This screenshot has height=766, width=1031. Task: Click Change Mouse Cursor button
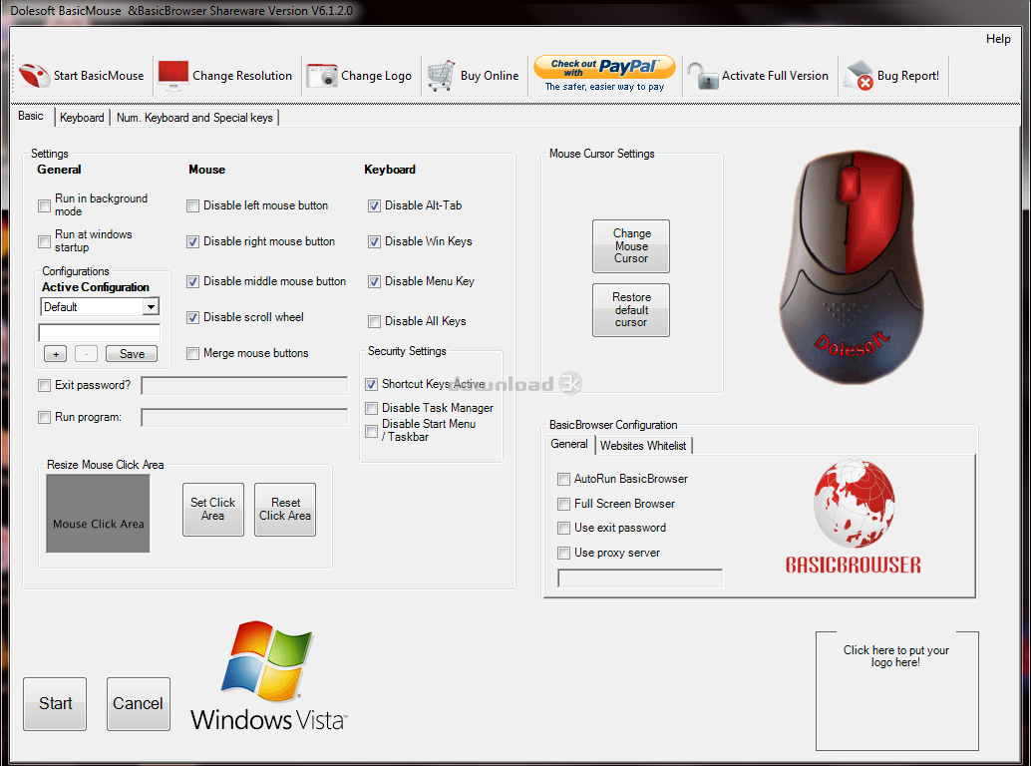coord(631,246)
